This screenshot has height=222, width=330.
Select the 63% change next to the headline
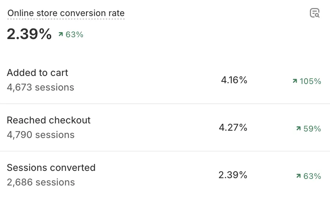[x=75, y=35]
